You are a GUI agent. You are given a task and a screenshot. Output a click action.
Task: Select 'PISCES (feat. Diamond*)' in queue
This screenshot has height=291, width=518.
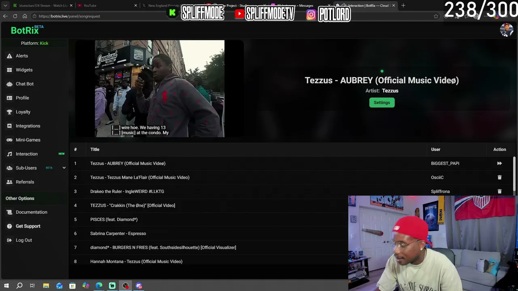tap(114, 219)
